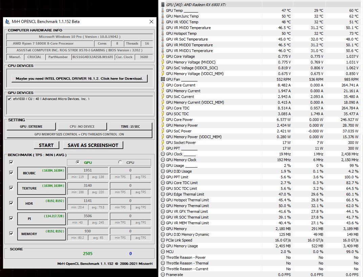Viewport: 363px width, 277px height.
Task: Click the Intel OpenCL driver download button
Action: pyautogui.click(x=79, y=78)
